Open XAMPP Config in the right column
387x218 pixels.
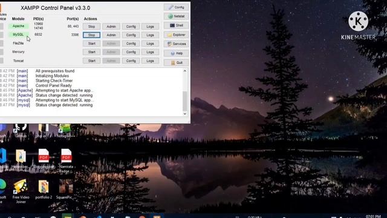tap(176, 7)
